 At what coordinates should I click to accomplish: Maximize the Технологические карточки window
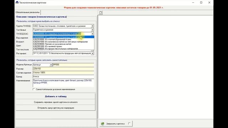coord(201,2)
